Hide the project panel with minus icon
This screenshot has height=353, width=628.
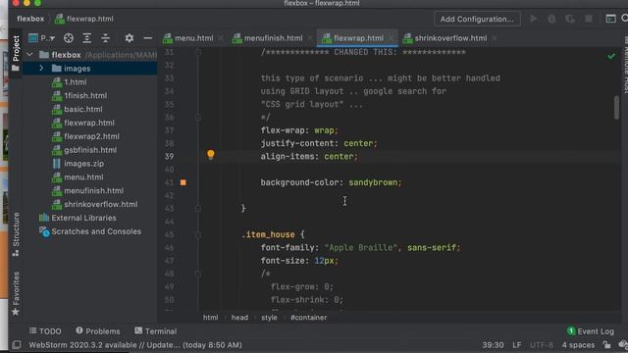click(148, 38)
